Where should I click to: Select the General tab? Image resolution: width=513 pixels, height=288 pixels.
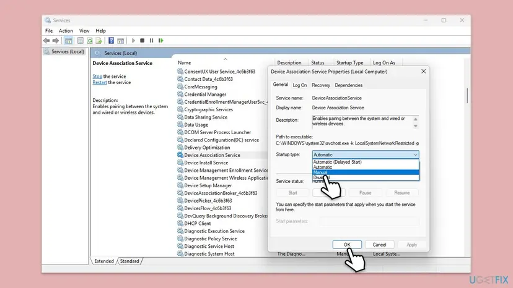pyautogui.click(x=281, y=85)
